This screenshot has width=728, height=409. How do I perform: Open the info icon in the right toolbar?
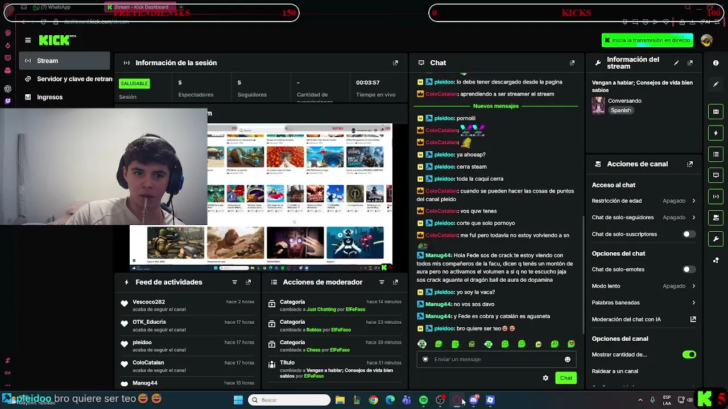tap(716, 63)
